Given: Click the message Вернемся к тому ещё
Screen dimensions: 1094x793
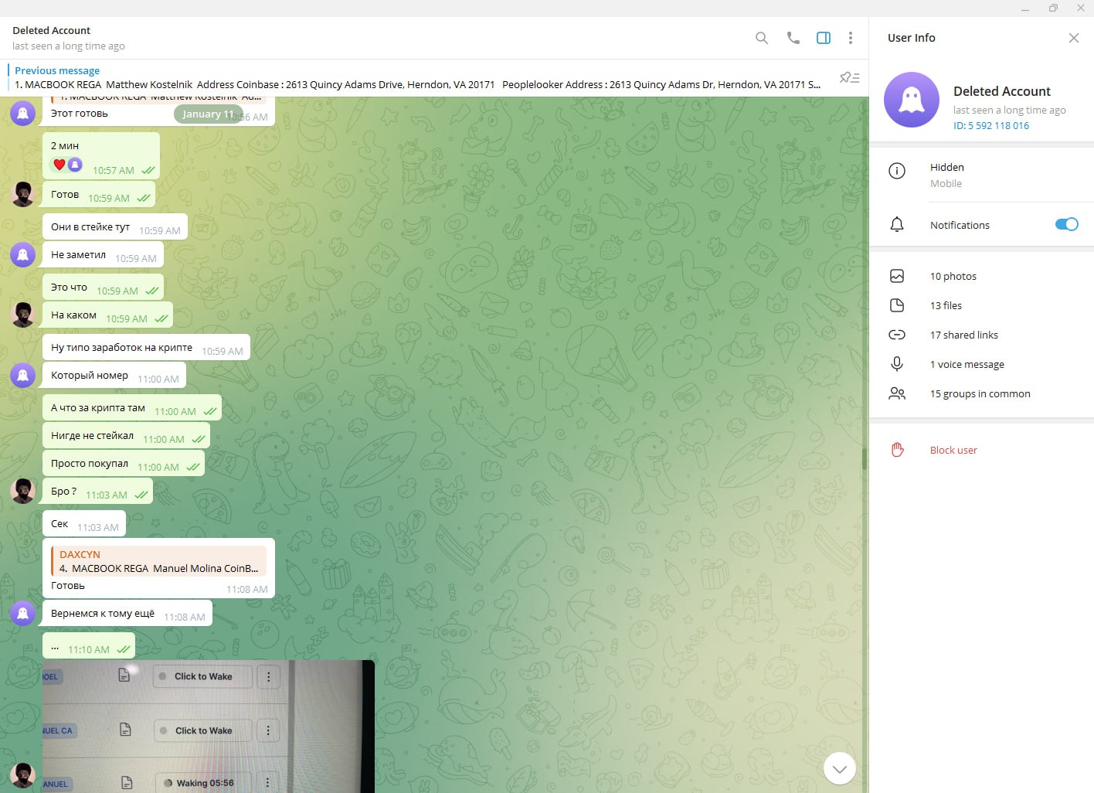Looking at the screenshot, I should pos(127,614).
